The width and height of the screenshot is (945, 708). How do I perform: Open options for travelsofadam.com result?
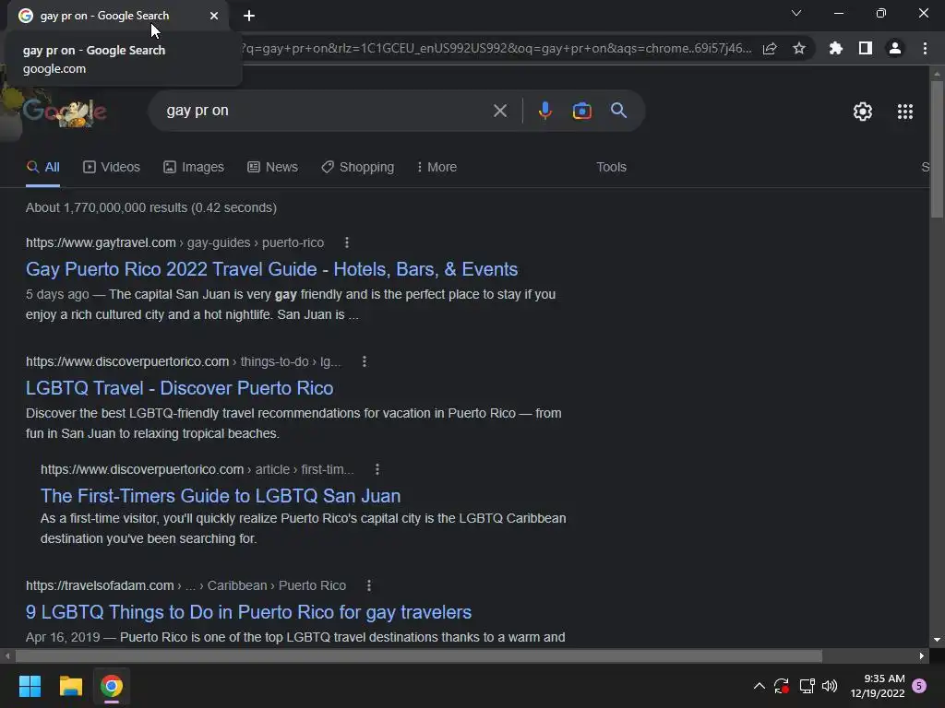point(369,585)
